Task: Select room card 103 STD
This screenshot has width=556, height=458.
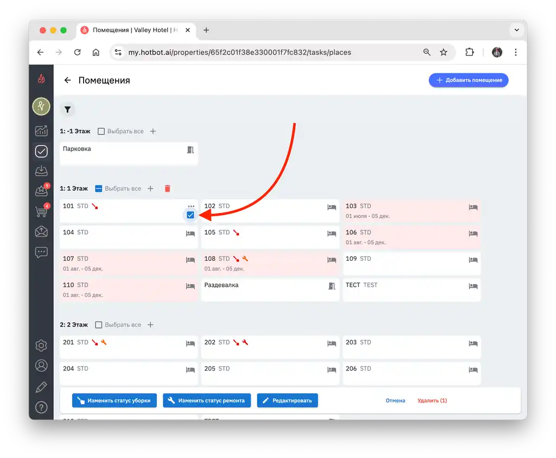Action: click(x=412, y=211)
